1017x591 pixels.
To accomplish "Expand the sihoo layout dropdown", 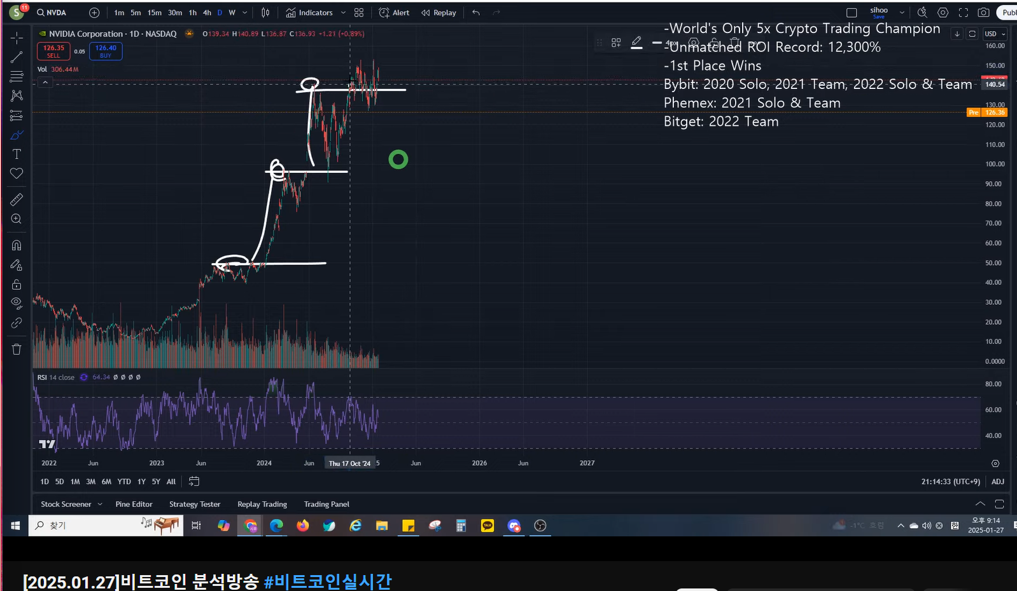I will pos(902,13).
